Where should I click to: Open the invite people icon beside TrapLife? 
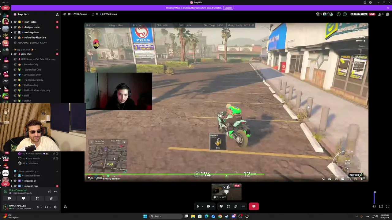pyautogui.click(x=57, y=14)
